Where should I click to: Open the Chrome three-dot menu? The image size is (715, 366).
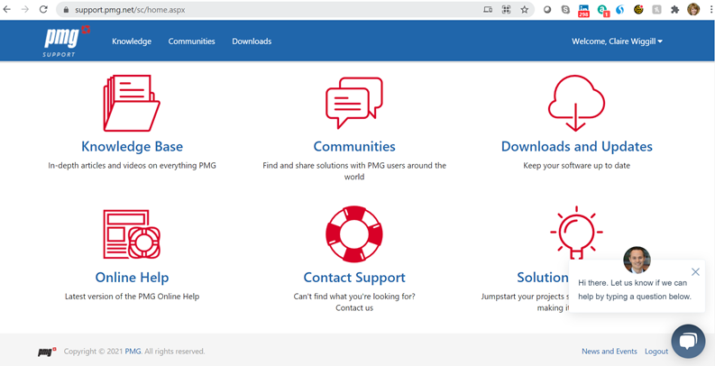coord(711,10)
